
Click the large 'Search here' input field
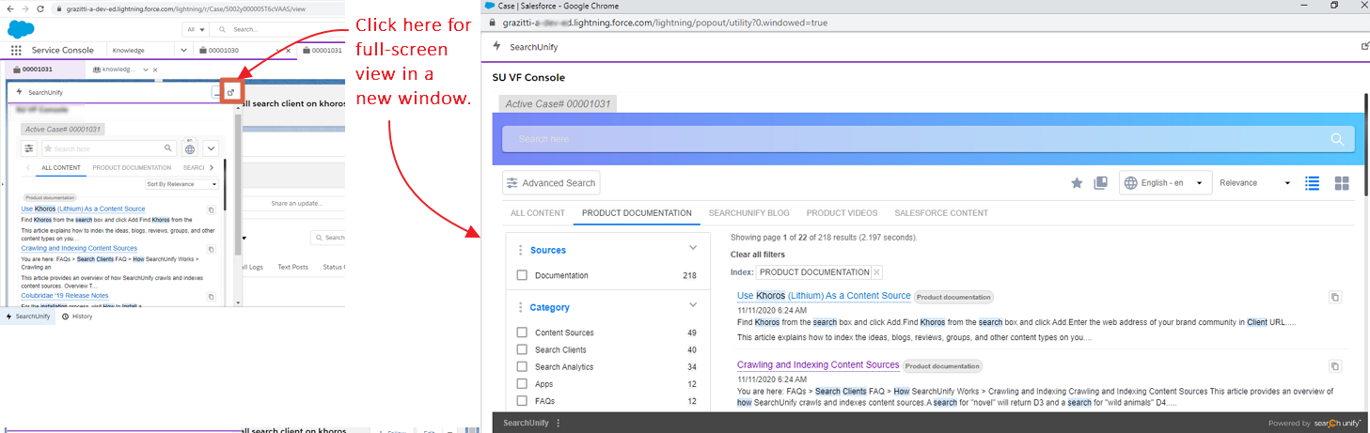click(x=912, y=139)
